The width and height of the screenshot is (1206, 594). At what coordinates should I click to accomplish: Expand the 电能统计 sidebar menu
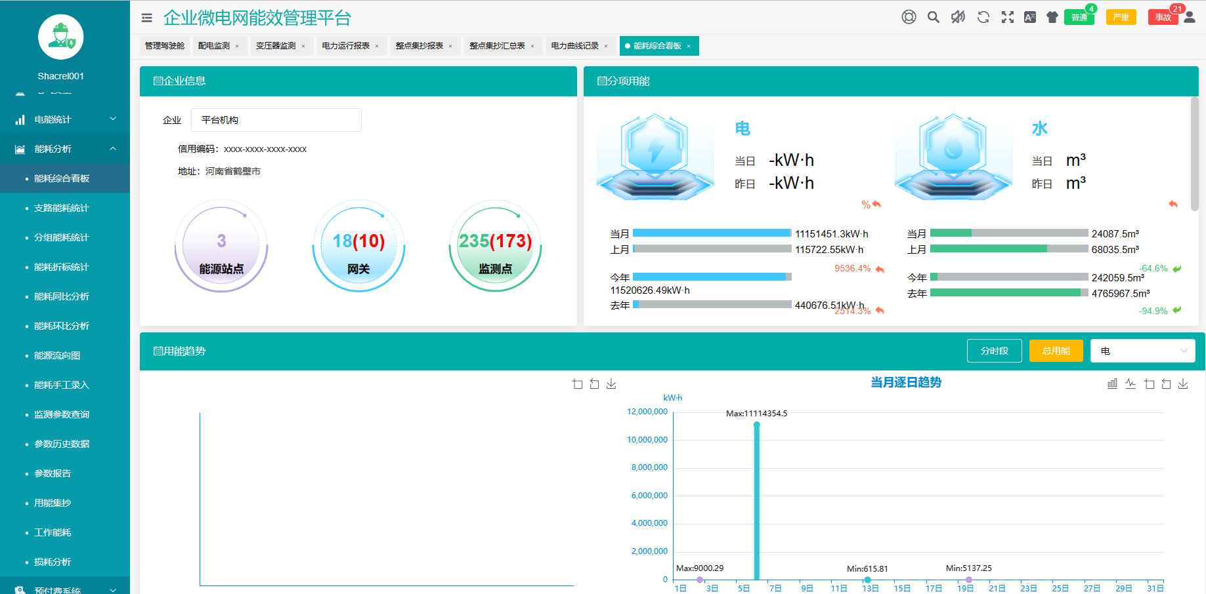[x=65, y=119]
